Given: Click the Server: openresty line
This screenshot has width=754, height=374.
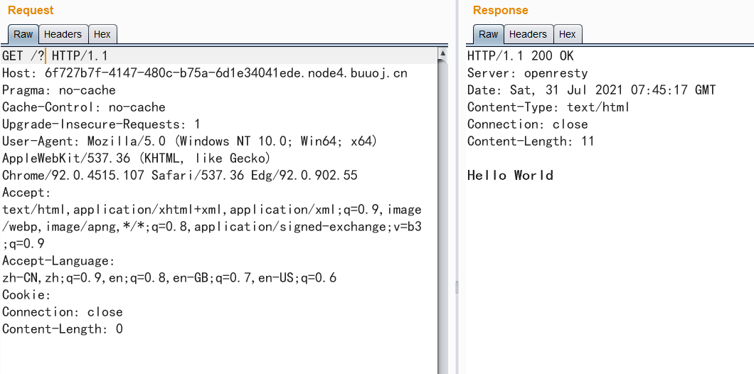Looking at the screenshot, I should [528, 73].
